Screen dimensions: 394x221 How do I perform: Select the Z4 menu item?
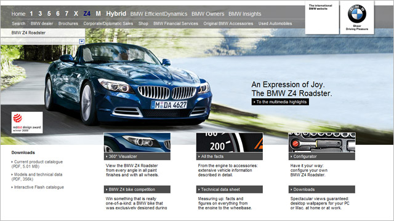pos(87,14)
